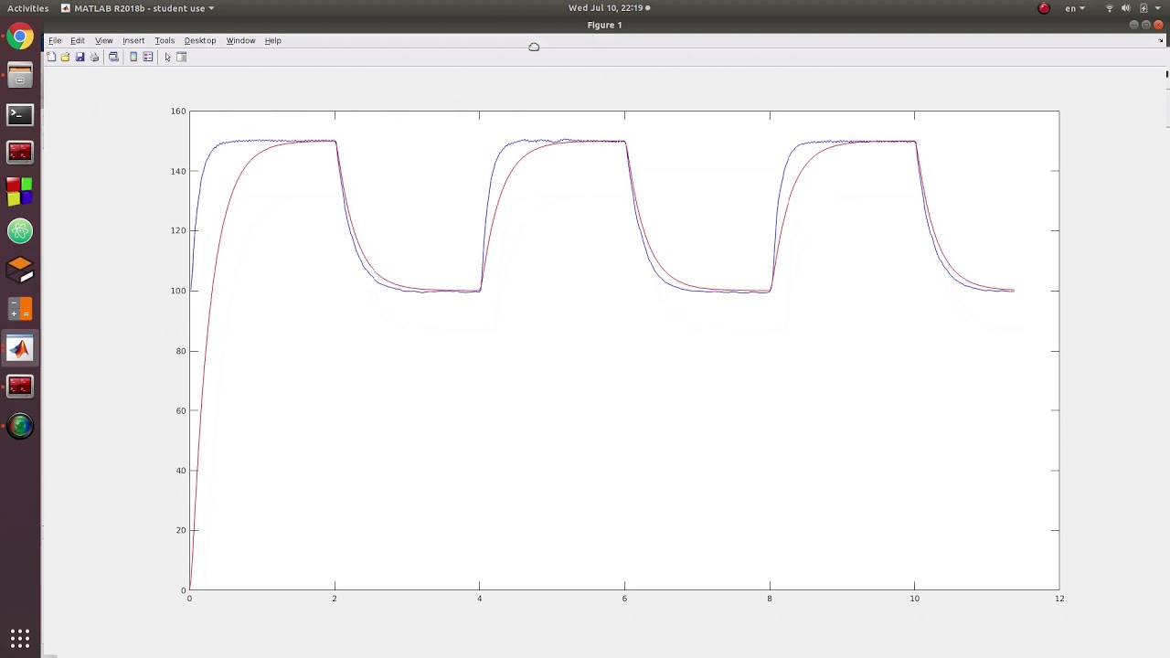Viewport: 1170px width, 658px height.
Task: Open Calculator from the dock
Action: pos(20,309)
